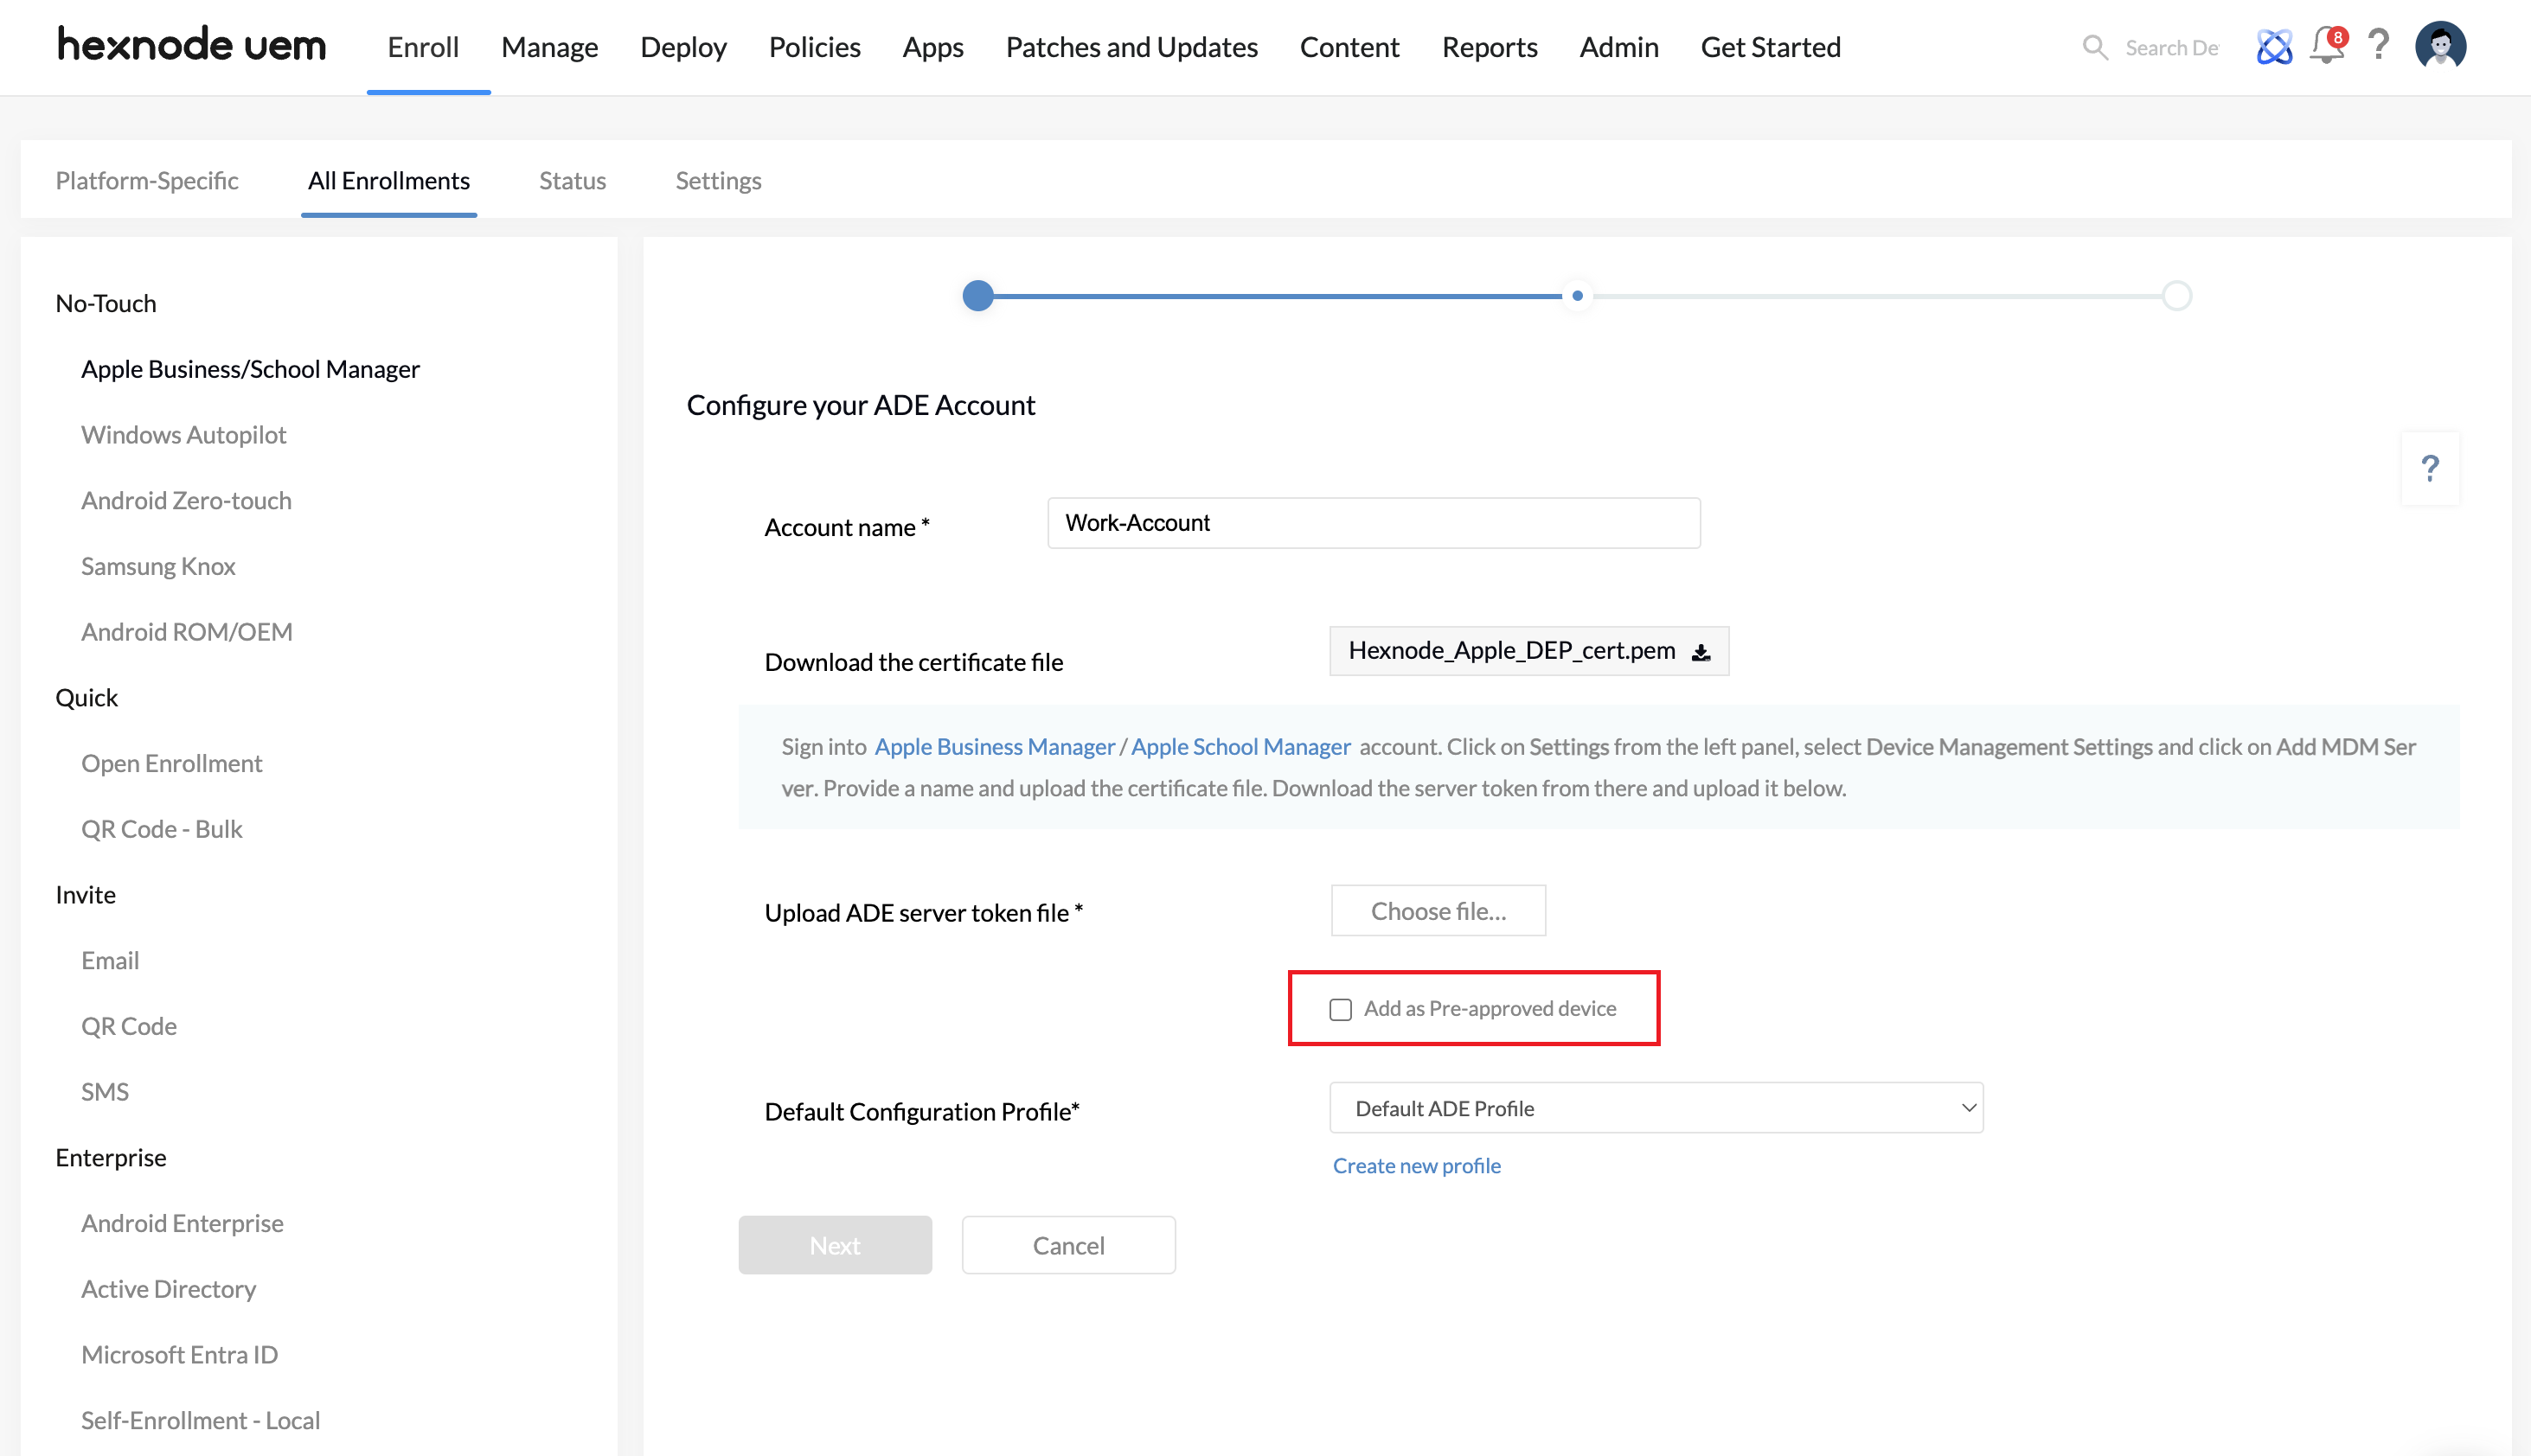Open Default Configuration Profile dropdown
Viewport: 2531px width, 1456px height.
(x=1656, y=1108)
